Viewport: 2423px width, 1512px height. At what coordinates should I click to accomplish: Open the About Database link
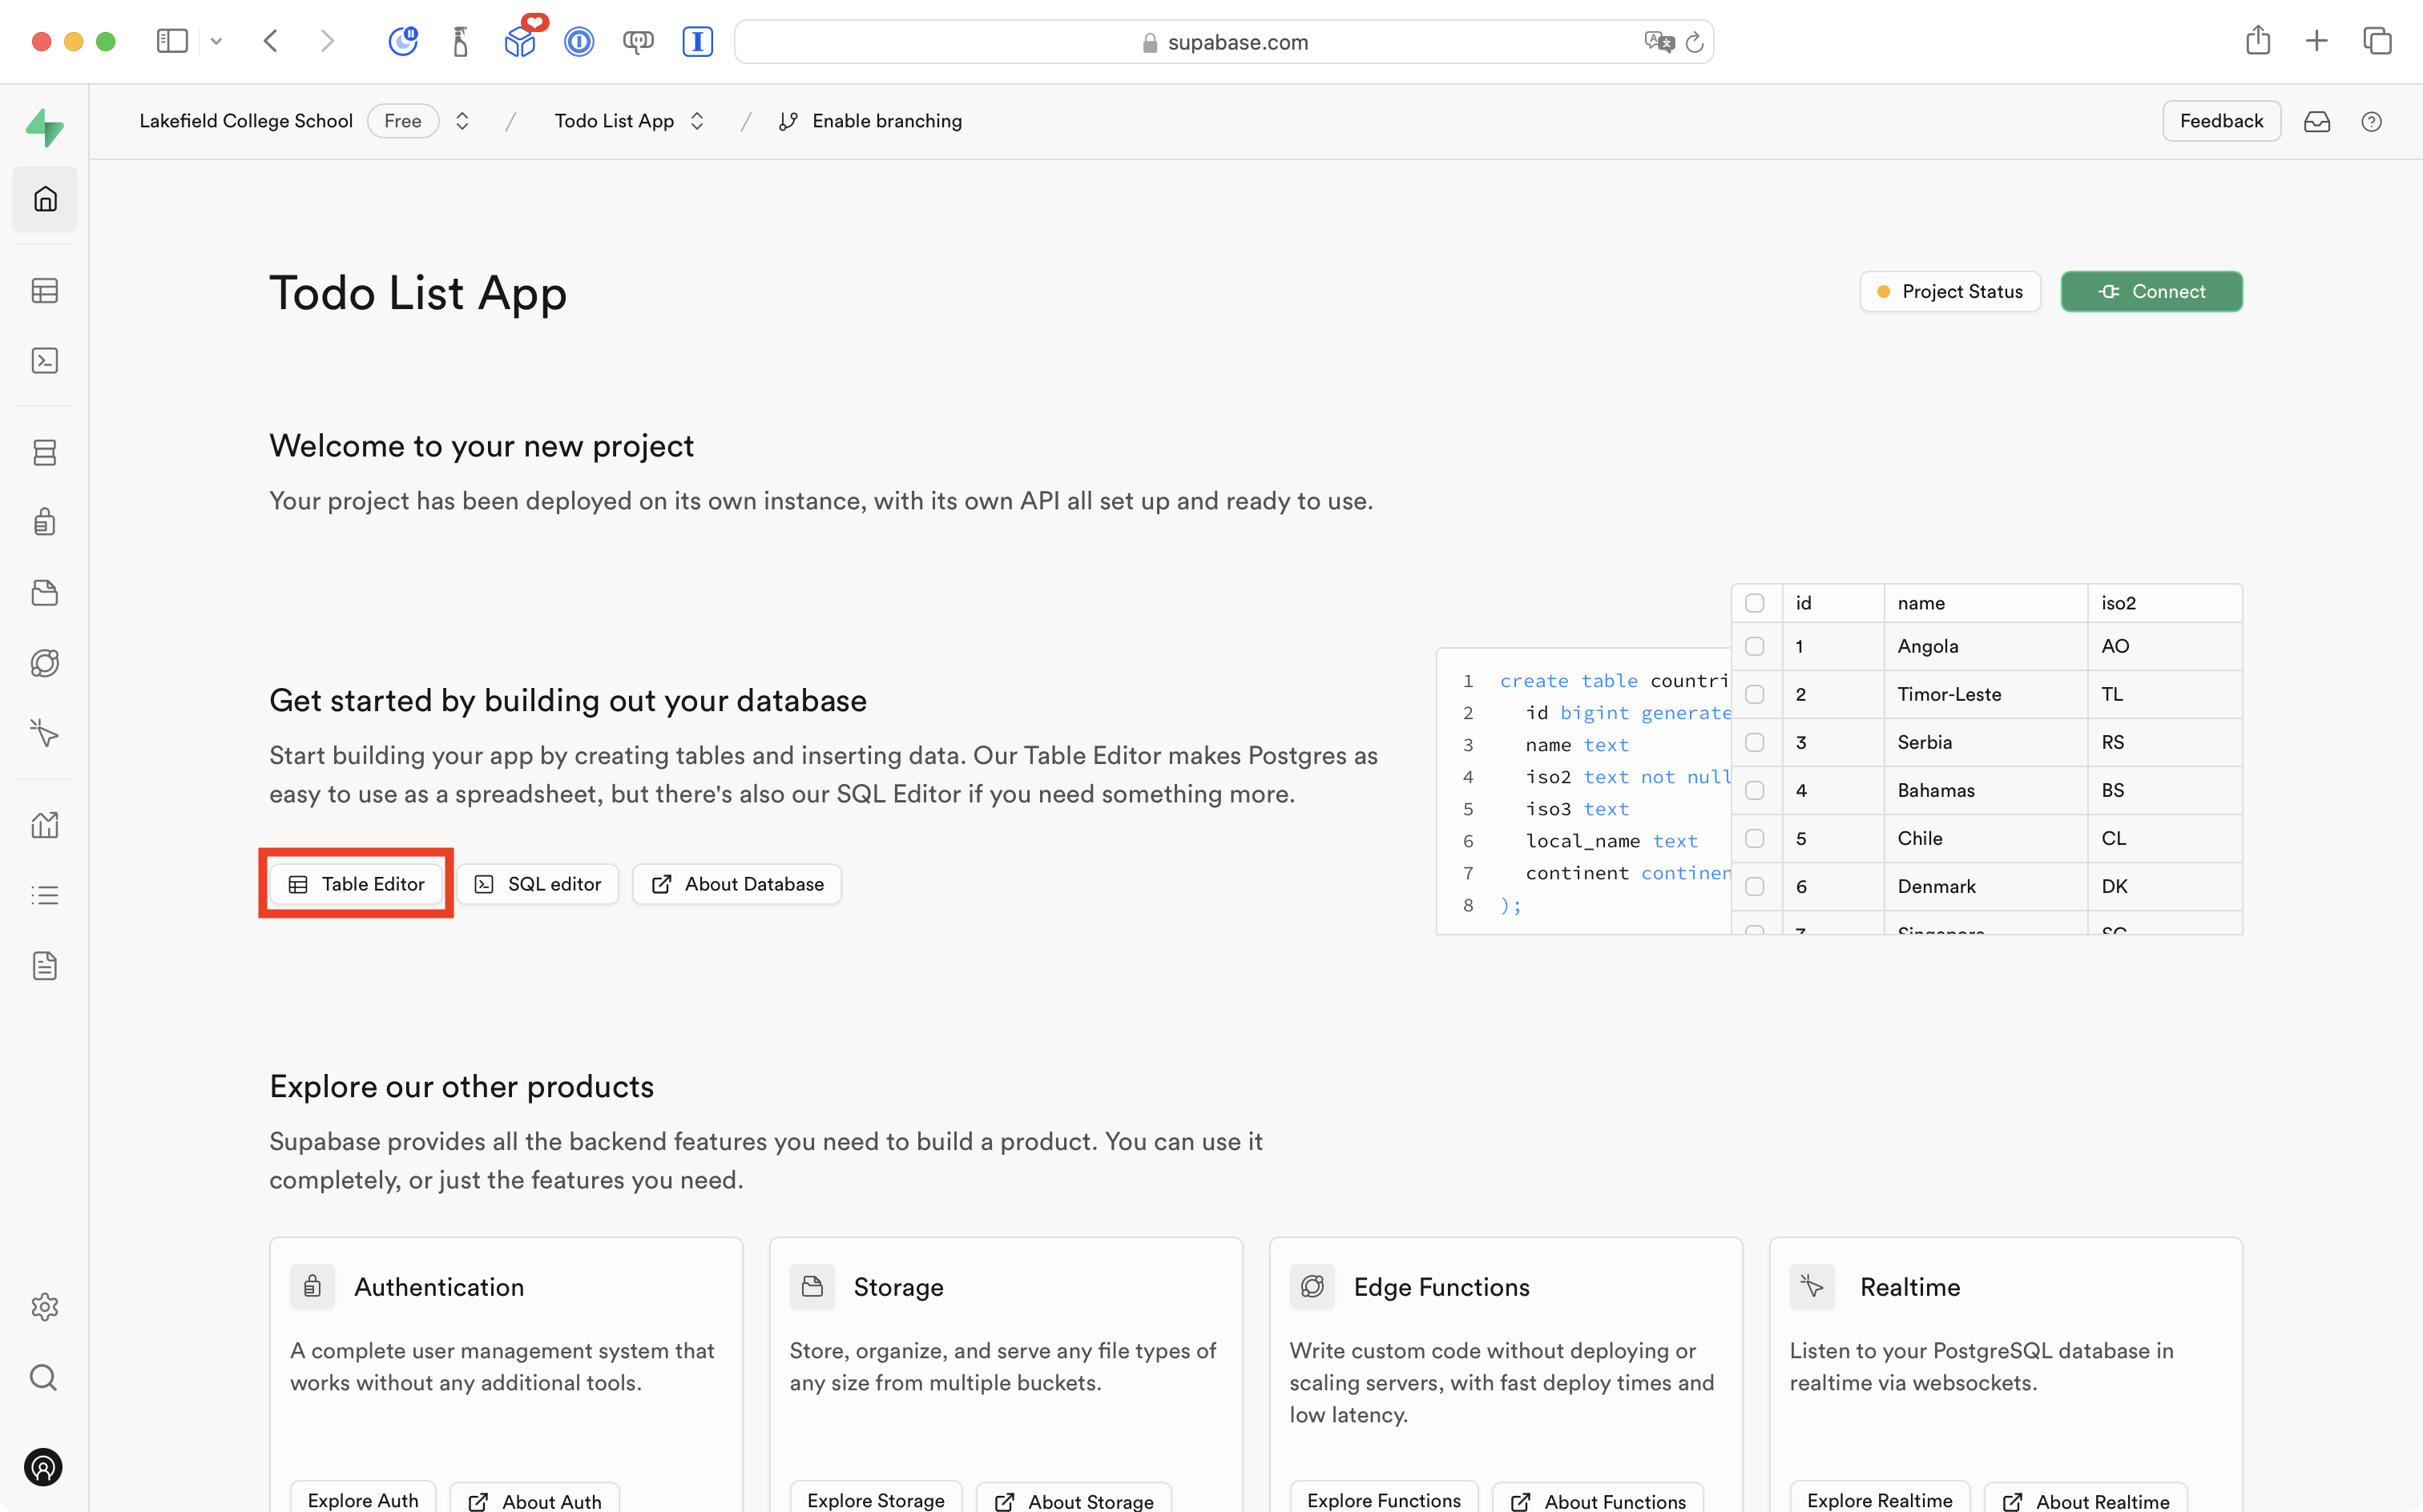pyautogui.click(x=737, y=884)
